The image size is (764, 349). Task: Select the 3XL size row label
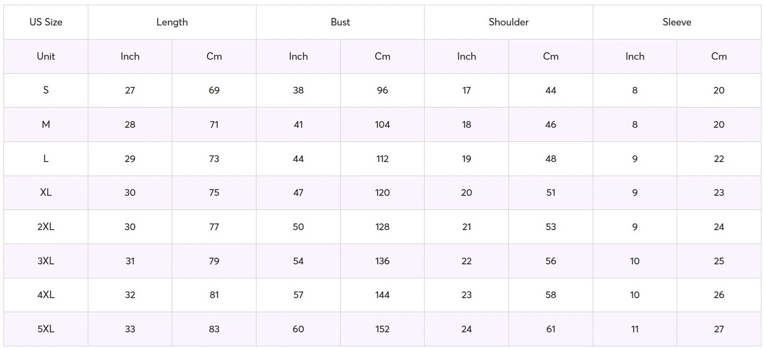click(x=46, y=261)
